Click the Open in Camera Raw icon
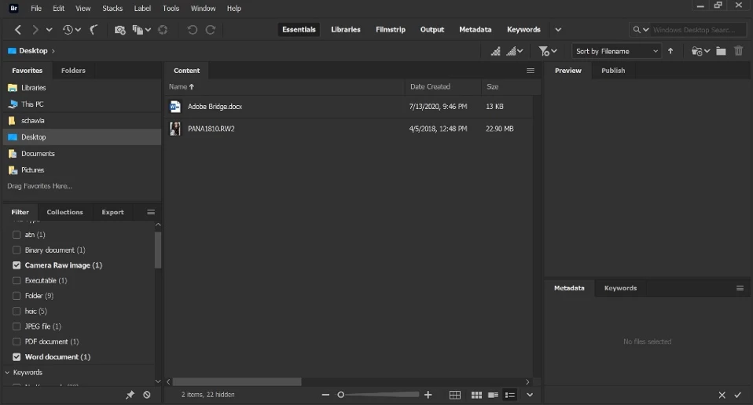The height and width of the screenshot is (405, 753). (163, 30)
